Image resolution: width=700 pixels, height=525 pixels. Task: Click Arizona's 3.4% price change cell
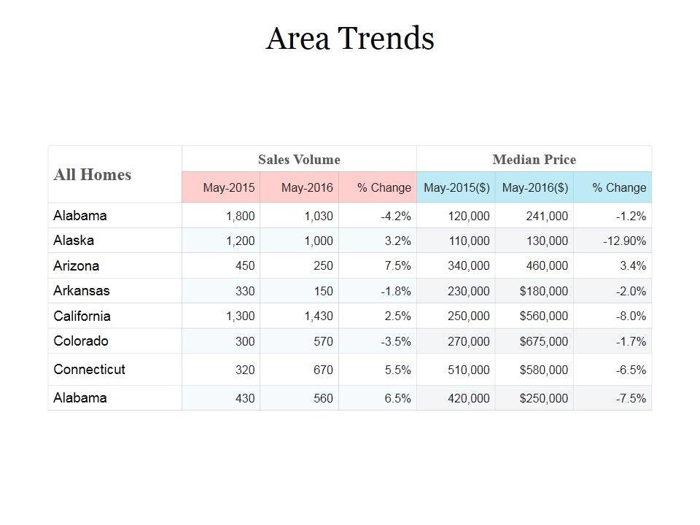[x=612, y=265]
